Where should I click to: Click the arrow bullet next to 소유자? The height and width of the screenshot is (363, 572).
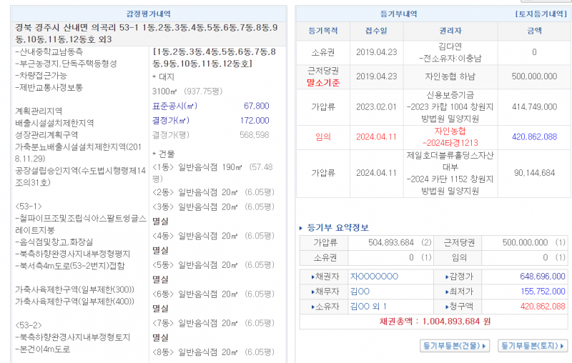[x=313, y=307]
